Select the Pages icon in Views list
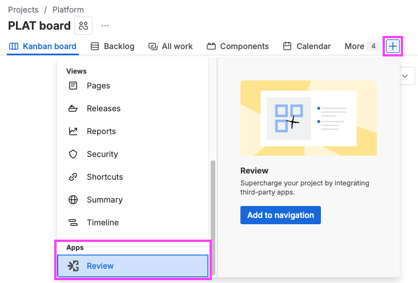 pyautogui.click(x=73, y=86)
